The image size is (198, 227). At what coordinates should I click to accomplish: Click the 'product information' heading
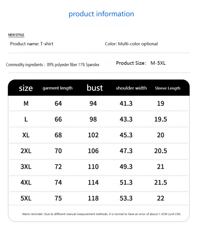pyautogui.click(x=101, y=14)
